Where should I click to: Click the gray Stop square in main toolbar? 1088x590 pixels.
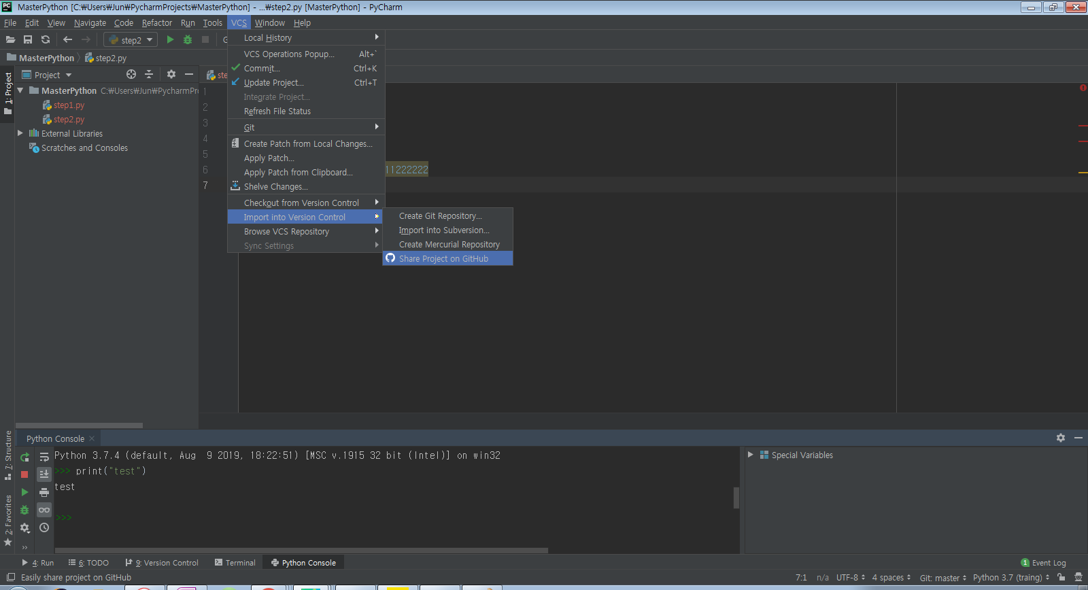pos(205,40)
